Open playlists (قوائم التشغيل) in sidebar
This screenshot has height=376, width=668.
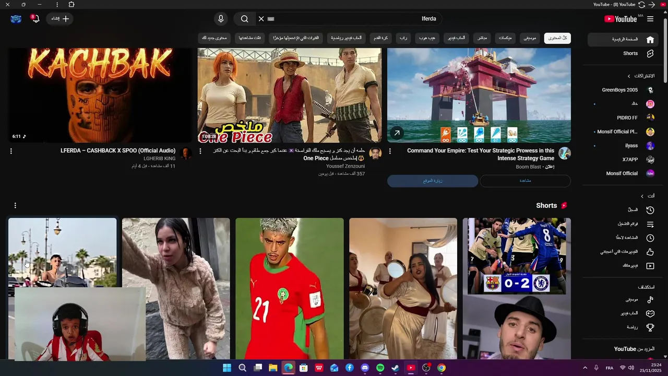(624, 224)
